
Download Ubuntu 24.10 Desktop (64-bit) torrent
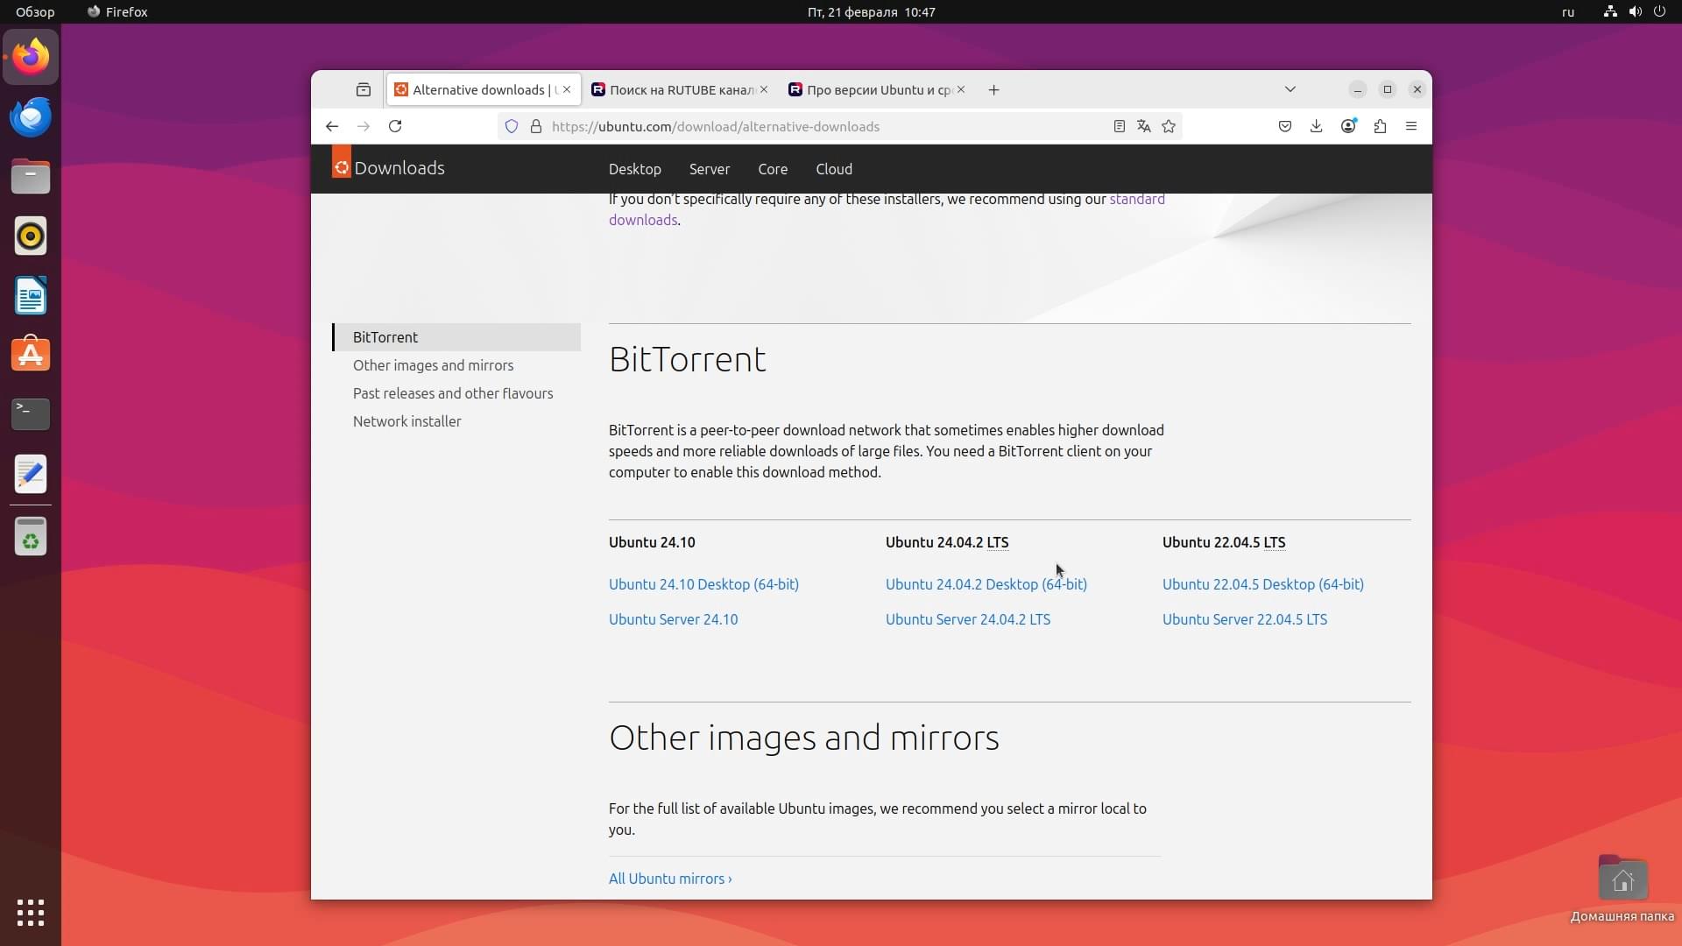coord(703,584)
